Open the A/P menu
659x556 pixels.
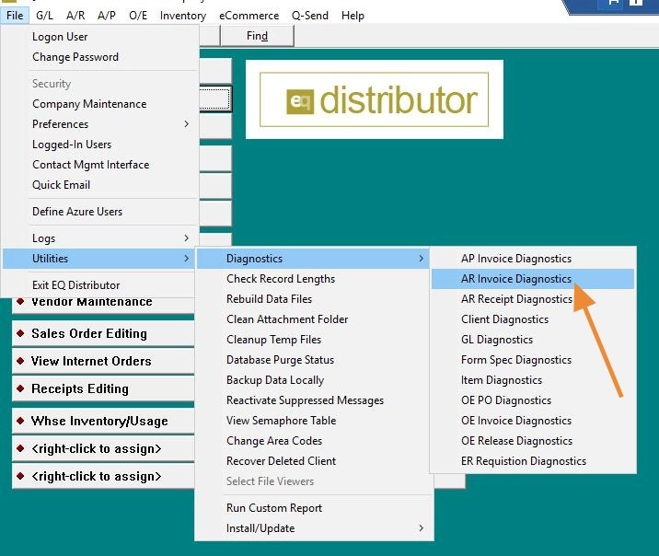coord(107,16)
